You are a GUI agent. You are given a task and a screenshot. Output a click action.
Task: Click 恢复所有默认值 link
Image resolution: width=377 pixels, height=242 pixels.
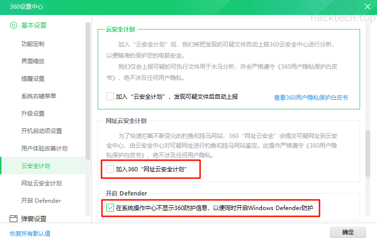coord(30,233)
